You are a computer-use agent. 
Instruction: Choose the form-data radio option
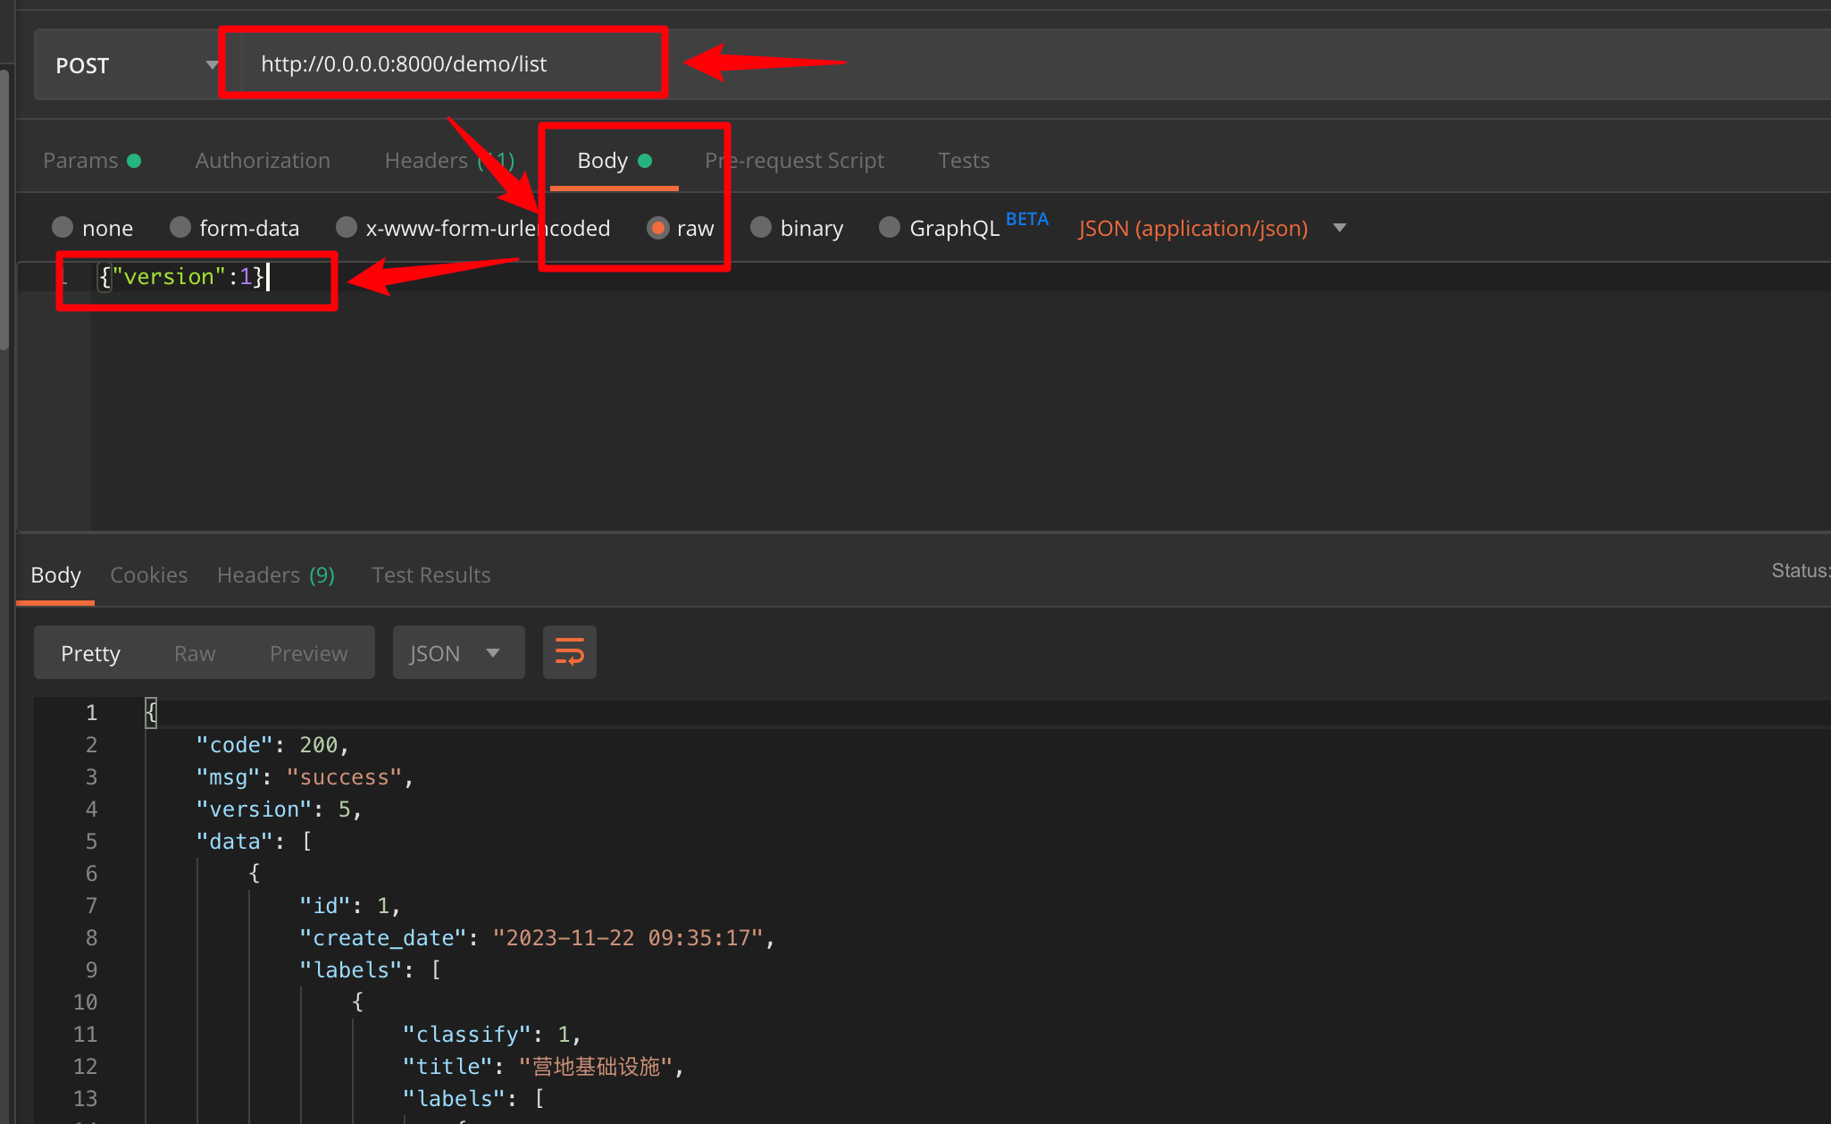tap(180, 228)
